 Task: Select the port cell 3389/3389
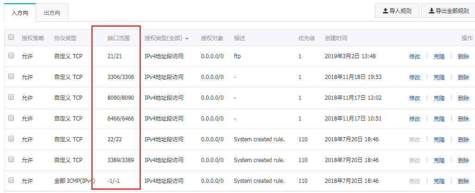tap(120, 160)
